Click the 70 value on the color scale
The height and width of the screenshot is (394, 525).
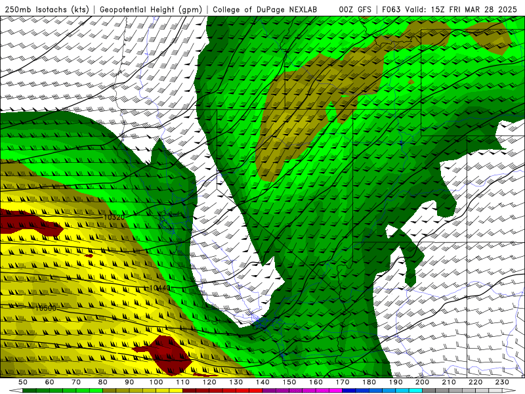(x=76, y=382)
